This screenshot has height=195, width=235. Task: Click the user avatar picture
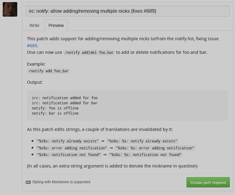point(10,9)
